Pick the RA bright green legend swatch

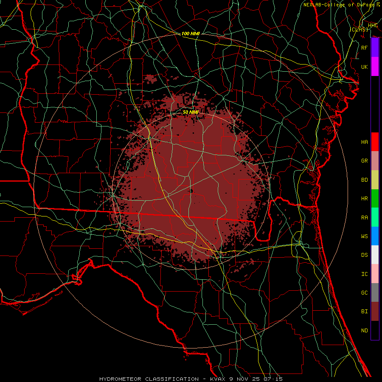point(375,217)
